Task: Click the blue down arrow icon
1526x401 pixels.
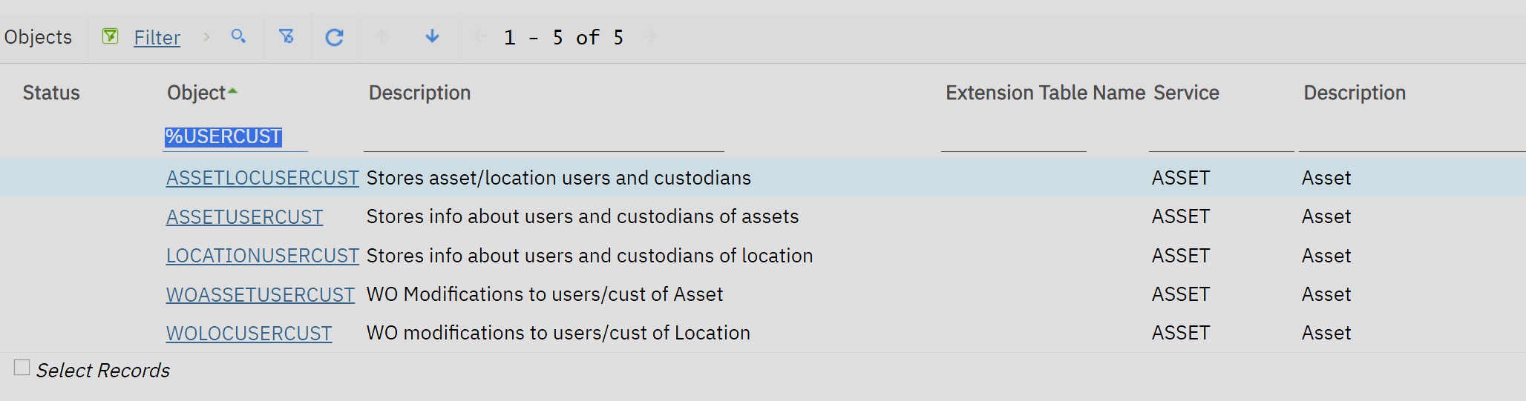Action: pyautogui.click(x=432, y=36)
